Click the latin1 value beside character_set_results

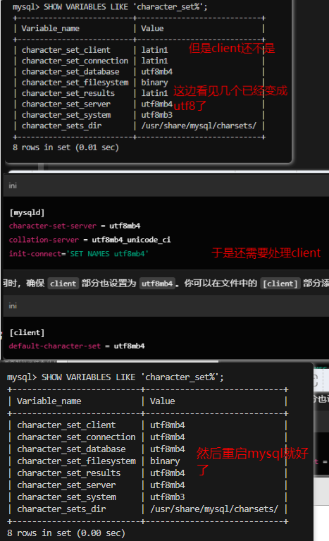(x=154, y=93)
